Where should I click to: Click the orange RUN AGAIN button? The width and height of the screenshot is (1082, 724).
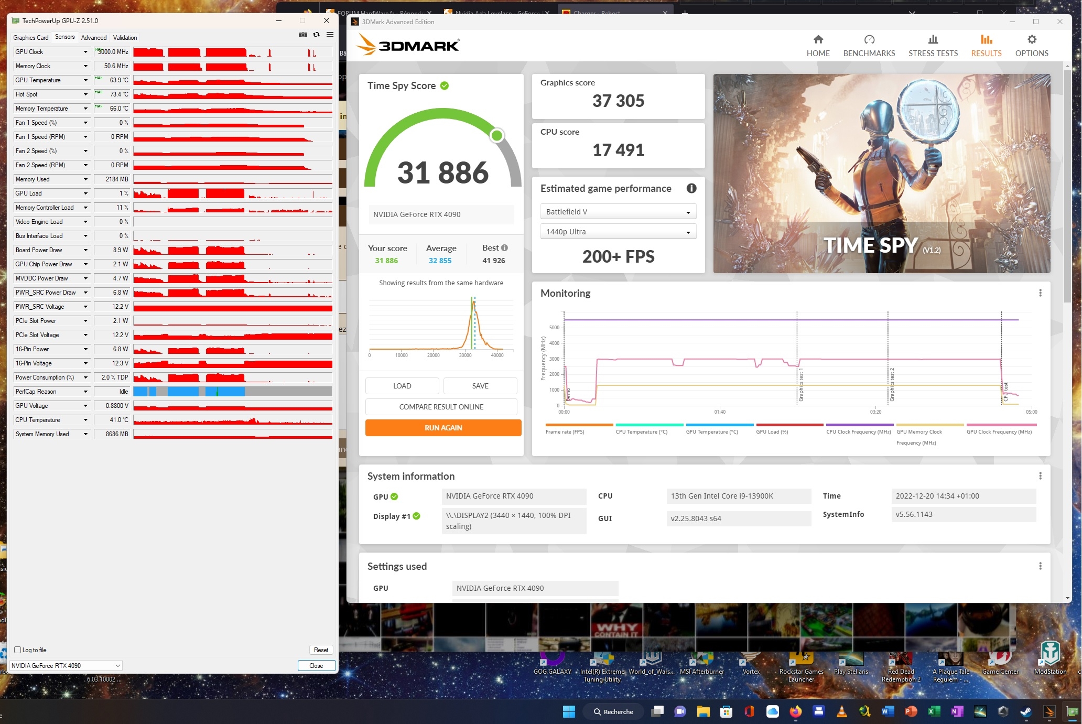point(443,428)
